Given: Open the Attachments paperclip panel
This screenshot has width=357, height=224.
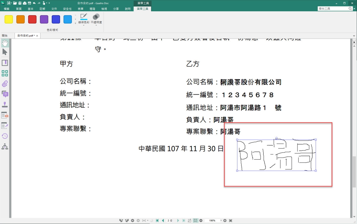Looking at the screenshot, I should point(5,84).
